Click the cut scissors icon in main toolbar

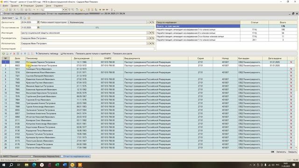(x=14, y=9)
